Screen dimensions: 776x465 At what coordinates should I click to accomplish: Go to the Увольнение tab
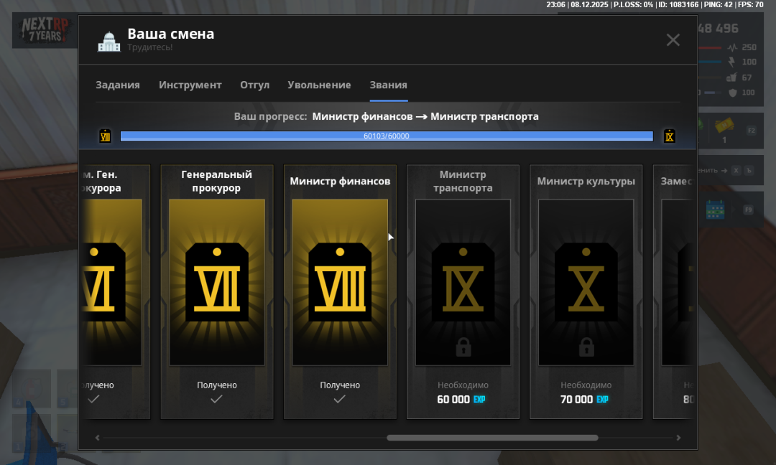319,85
